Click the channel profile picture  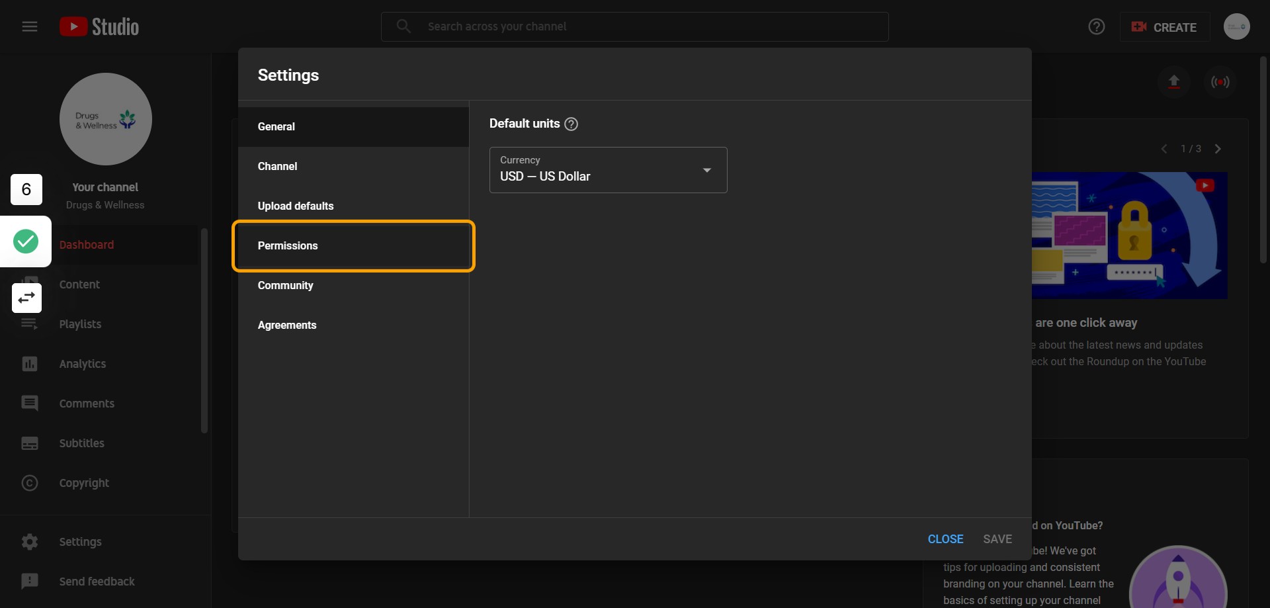(x=106, y=119)
